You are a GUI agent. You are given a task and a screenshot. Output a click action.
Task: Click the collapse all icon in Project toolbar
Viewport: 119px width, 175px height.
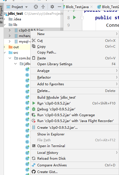(43, 7)
